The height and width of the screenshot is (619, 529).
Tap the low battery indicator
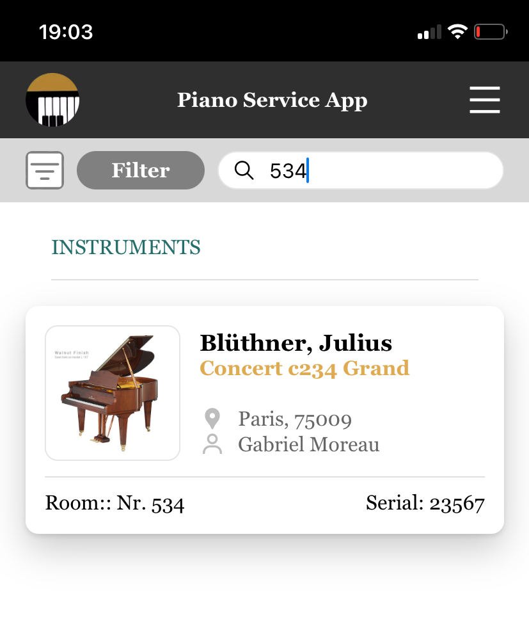tap(491, 31)
